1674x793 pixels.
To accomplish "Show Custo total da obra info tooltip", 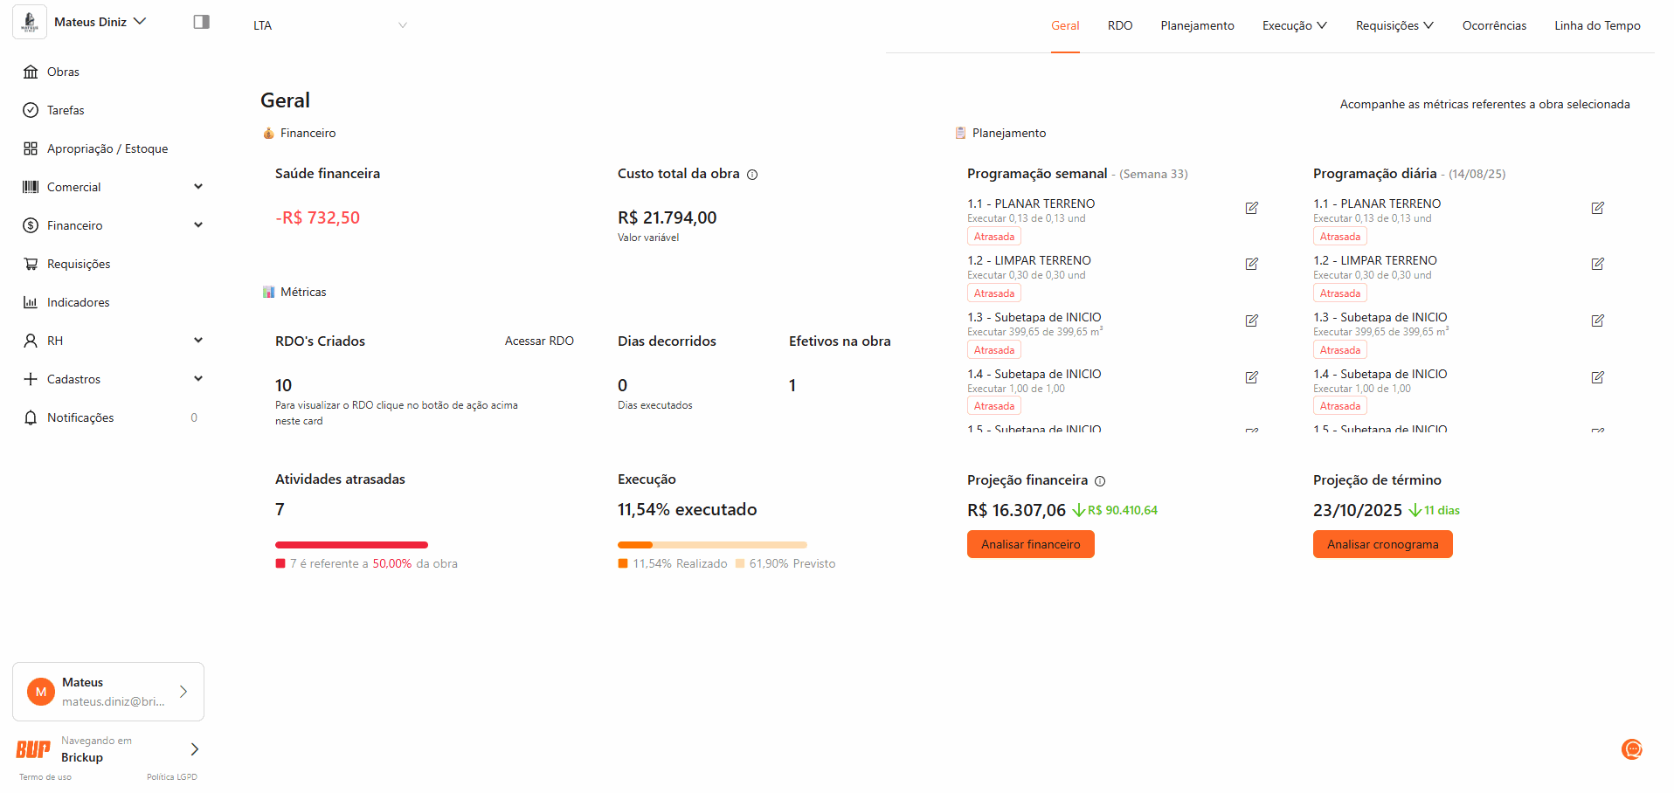I will pyautogui.click(x=752, y=175).
